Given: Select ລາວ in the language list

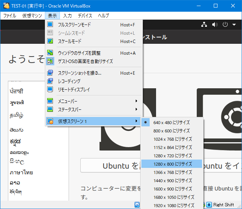Looking at the screenshot, I should point(15,183).
